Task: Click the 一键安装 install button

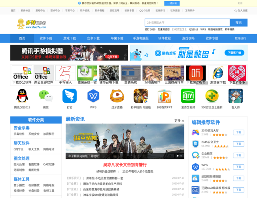Action: [x=172, y=3]
